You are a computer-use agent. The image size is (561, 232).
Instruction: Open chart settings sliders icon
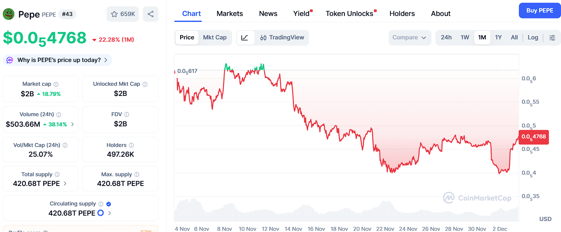tap(552, 38)
